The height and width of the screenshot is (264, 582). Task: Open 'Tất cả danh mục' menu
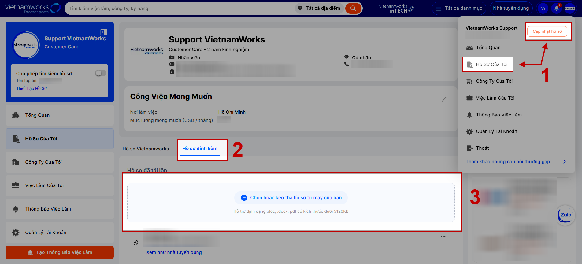click(459, 8)
